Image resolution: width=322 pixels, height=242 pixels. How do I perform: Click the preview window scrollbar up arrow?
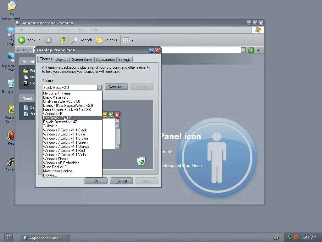pos(118,121)
